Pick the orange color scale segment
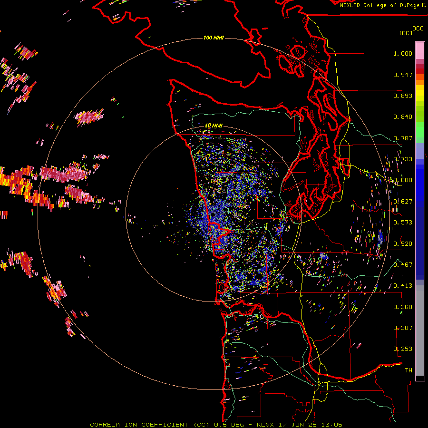This screenshot has width=428, height=428. point(420,82)
